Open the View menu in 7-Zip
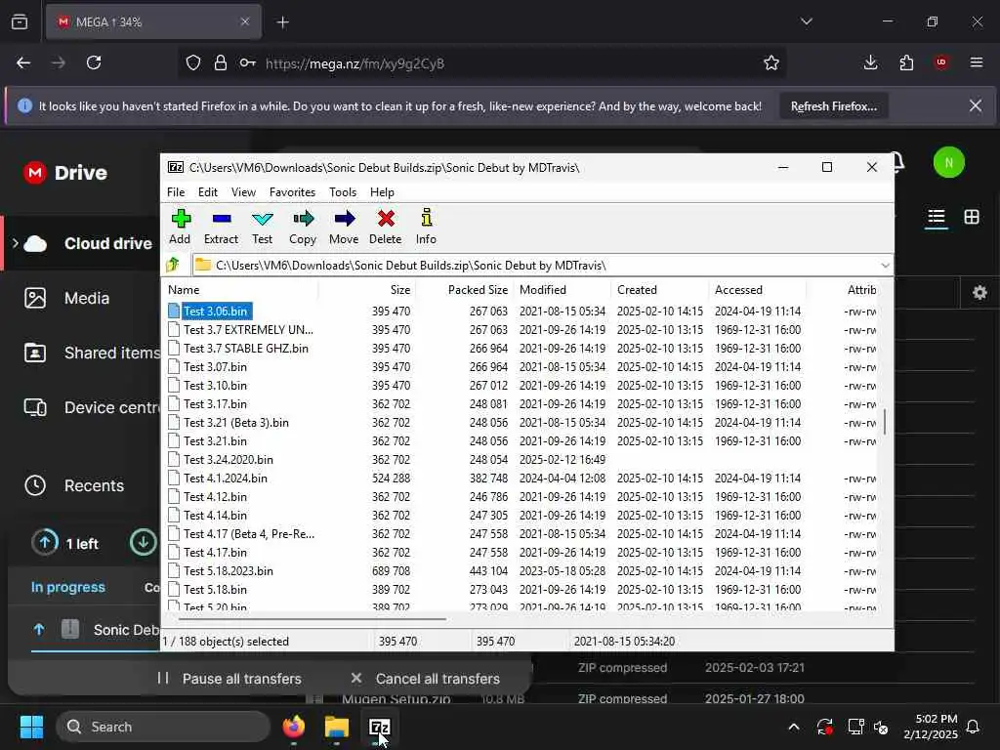This screenshot has width=1000, height=750. point(243,192)
